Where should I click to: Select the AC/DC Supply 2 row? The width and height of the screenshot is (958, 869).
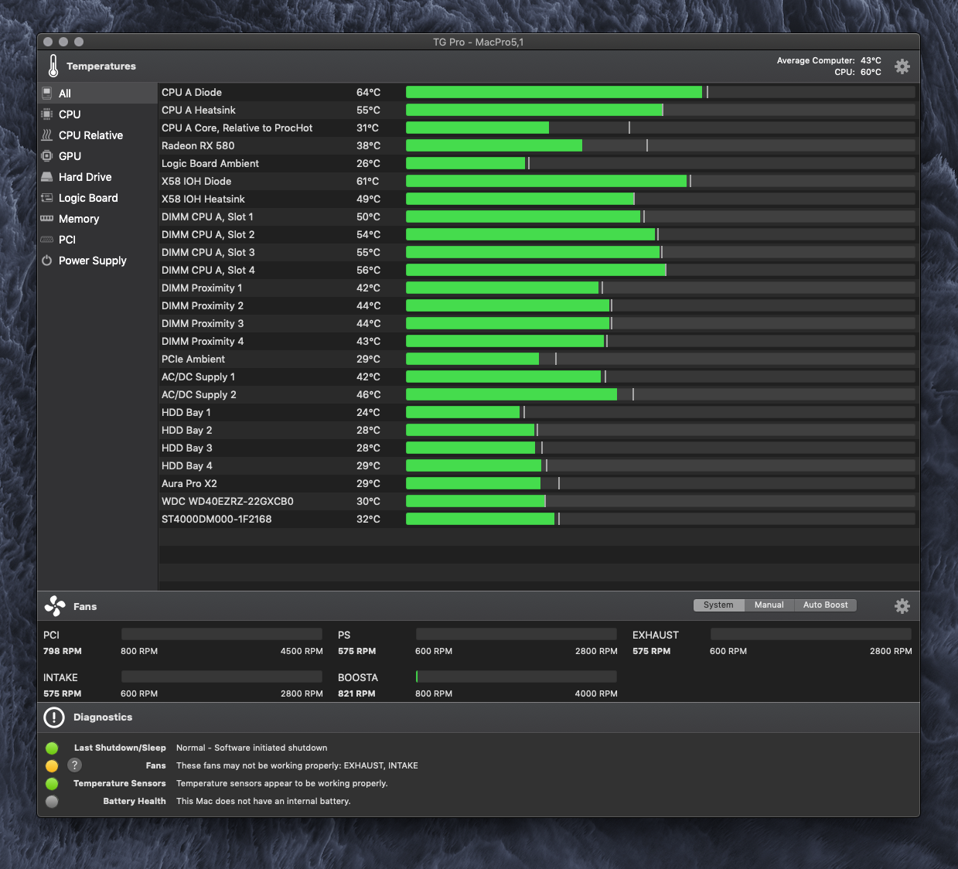click(x=539, y=394)
